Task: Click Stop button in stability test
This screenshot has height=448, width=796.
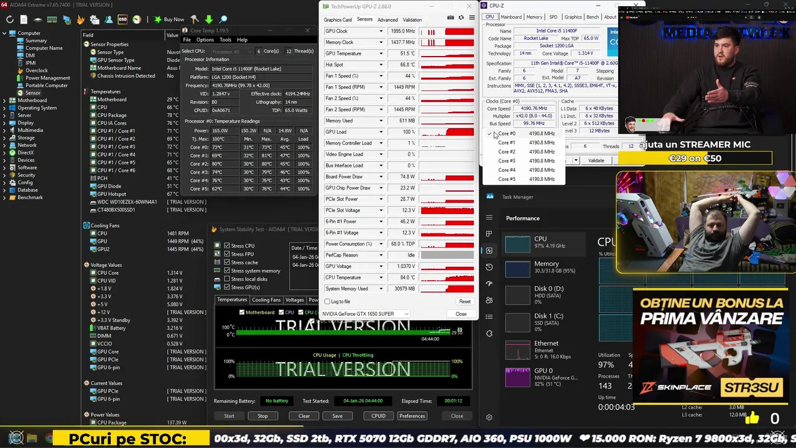Action: pos(262,416)
